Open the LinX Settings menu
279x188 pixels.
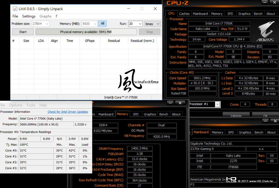tap(29, 16)
